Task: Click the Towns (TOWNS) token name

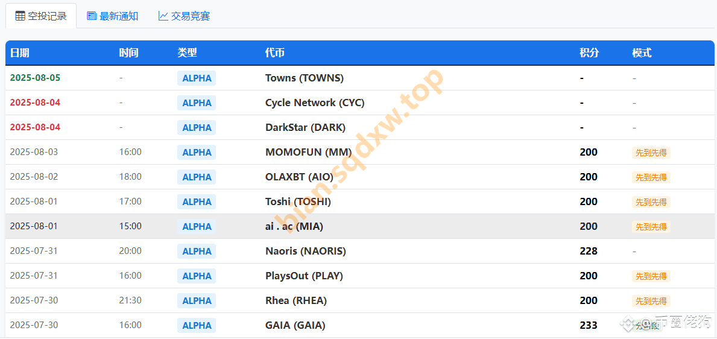Action: coord(305,78)
